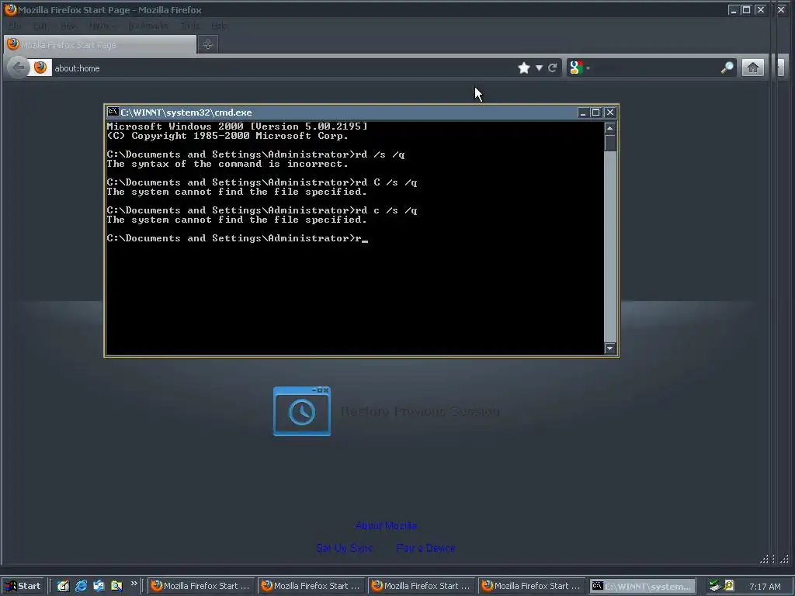Open the address bar history dropdown arrow
Screen dimensions: 795x596
tap(539, 68)
